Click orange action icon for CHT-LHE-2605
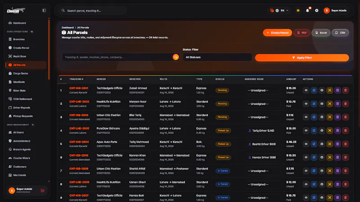The height and width of the screenshot is (202, 360). click(330, 131)
